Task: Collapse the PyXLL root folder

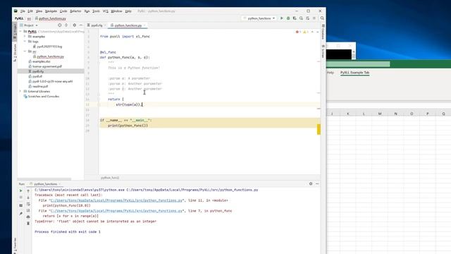Action: tap(20, 31)
